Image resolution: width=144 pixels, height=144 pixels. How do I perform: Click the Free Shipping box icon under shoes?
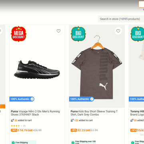point(13,142)
